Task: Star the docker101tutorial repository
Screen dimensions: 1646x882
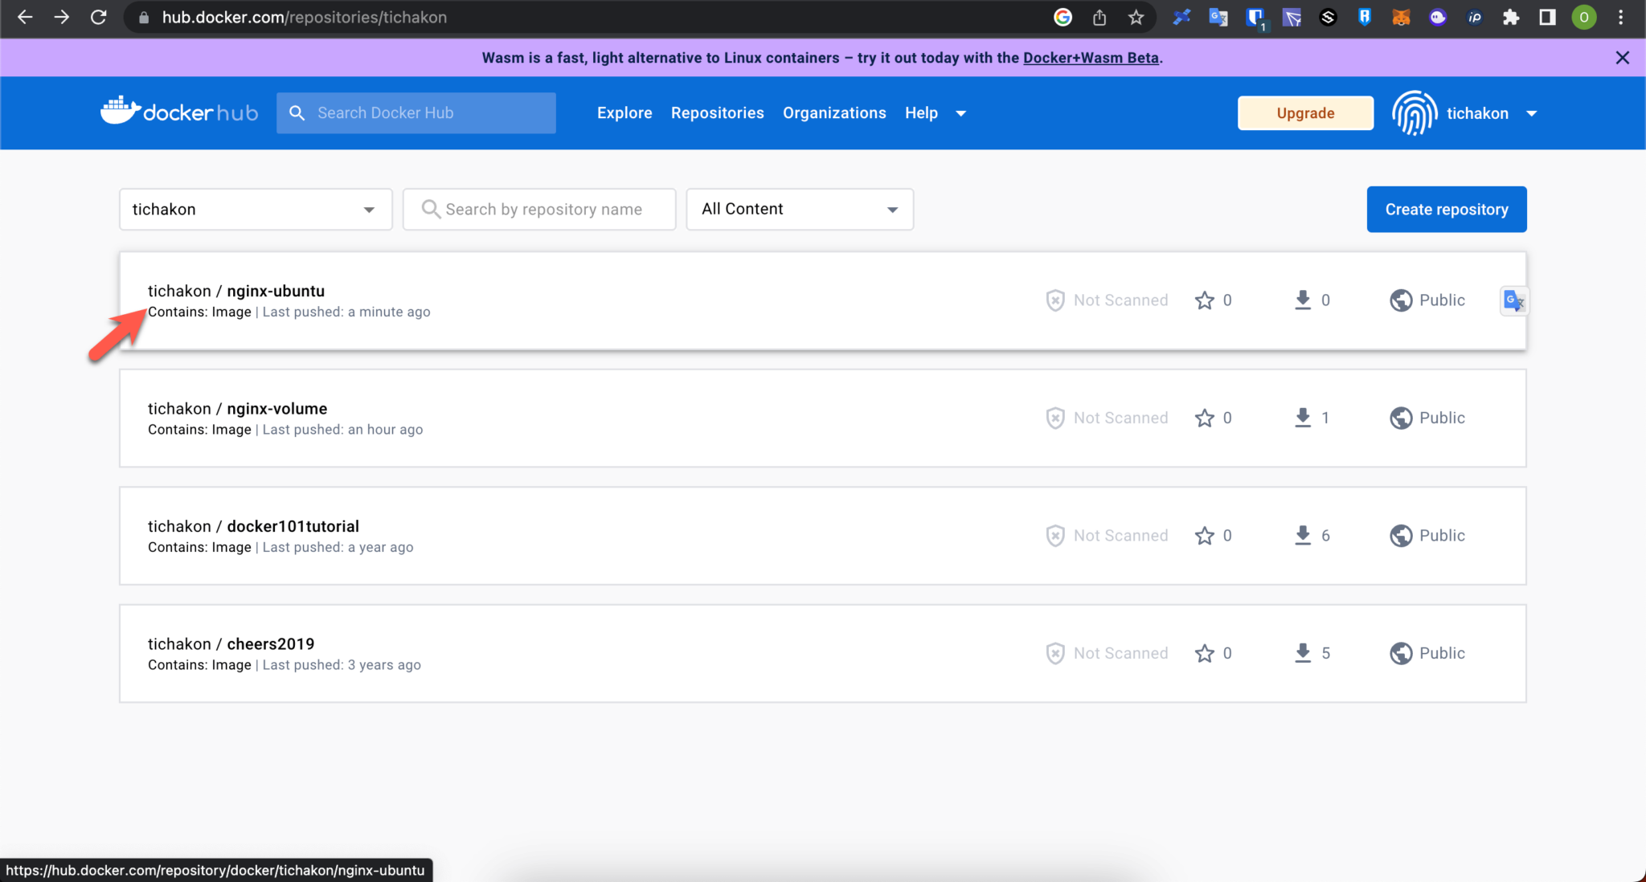Action: 1205,535
